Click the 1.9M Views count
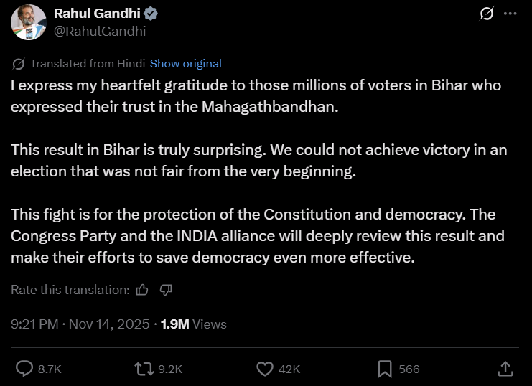The width and height of the screenshot is (532, 386). click(x=194, y=324)
